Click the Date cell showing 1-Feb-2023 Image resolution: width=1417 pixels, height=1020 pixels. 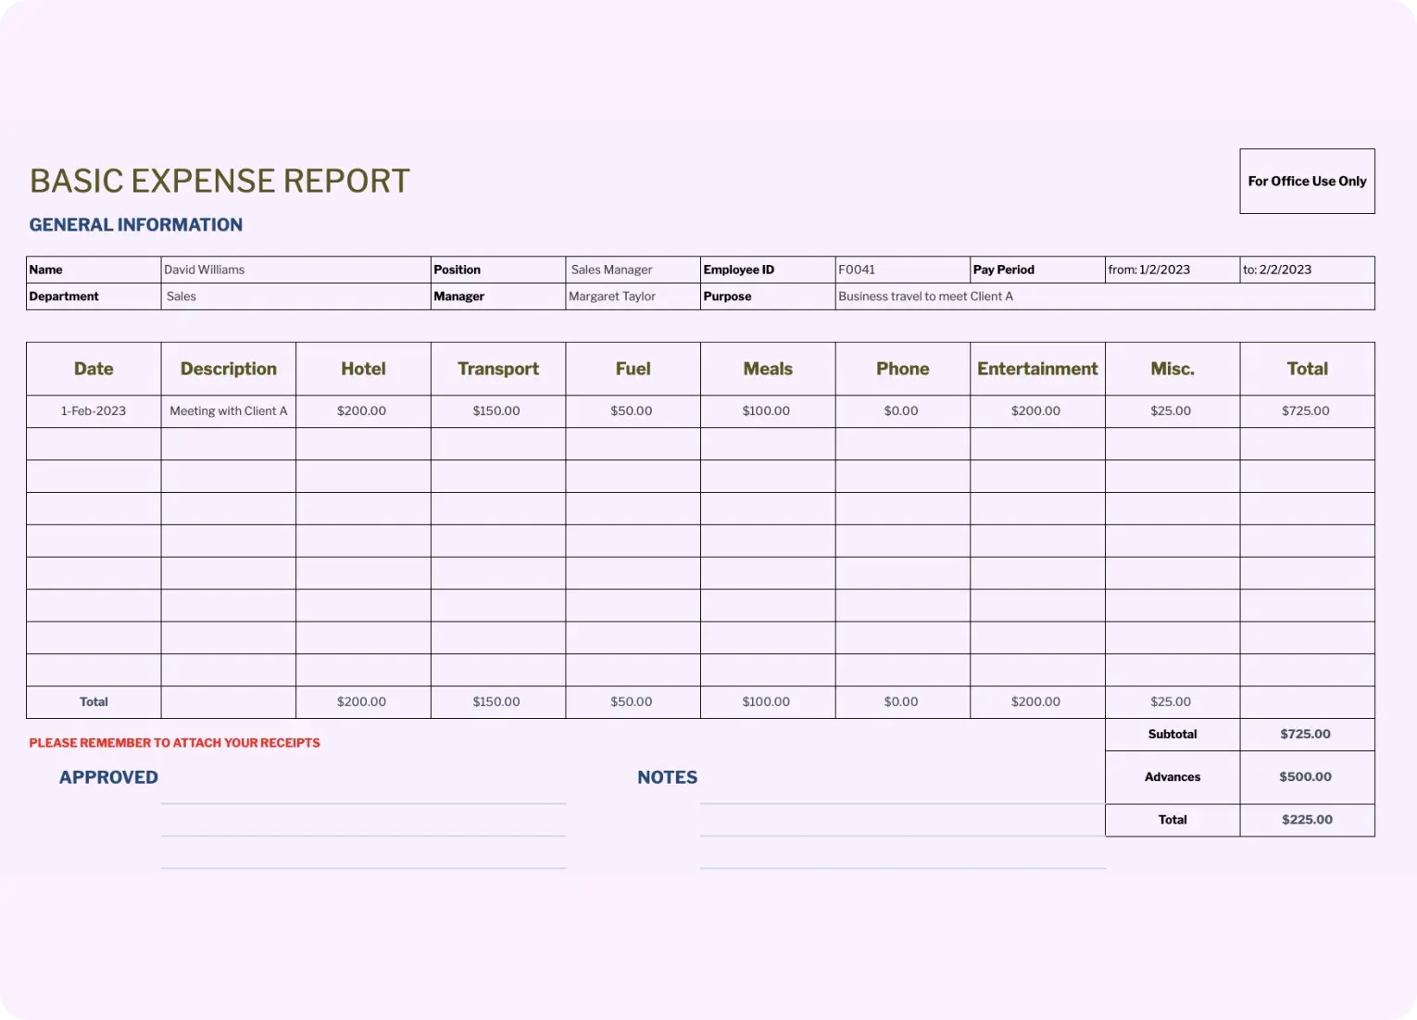point(94,410)
